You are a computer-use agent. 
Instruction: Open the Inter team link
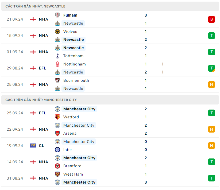(x=68, y=150)
